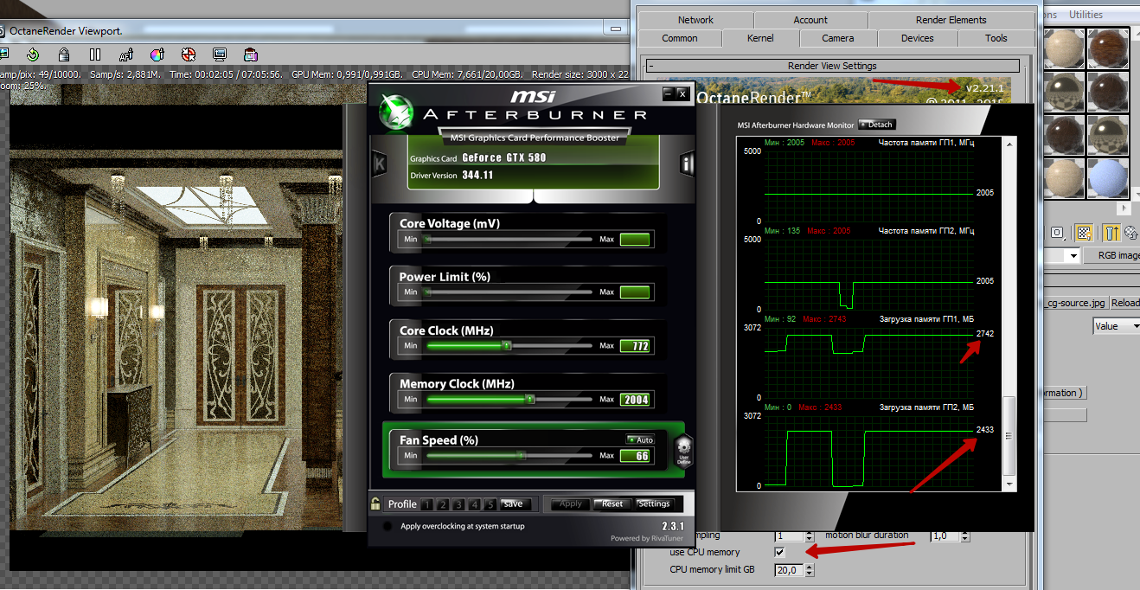Click Core Clock value field 772
Viewport: 1140px width, 590px height.
[635, 346]
